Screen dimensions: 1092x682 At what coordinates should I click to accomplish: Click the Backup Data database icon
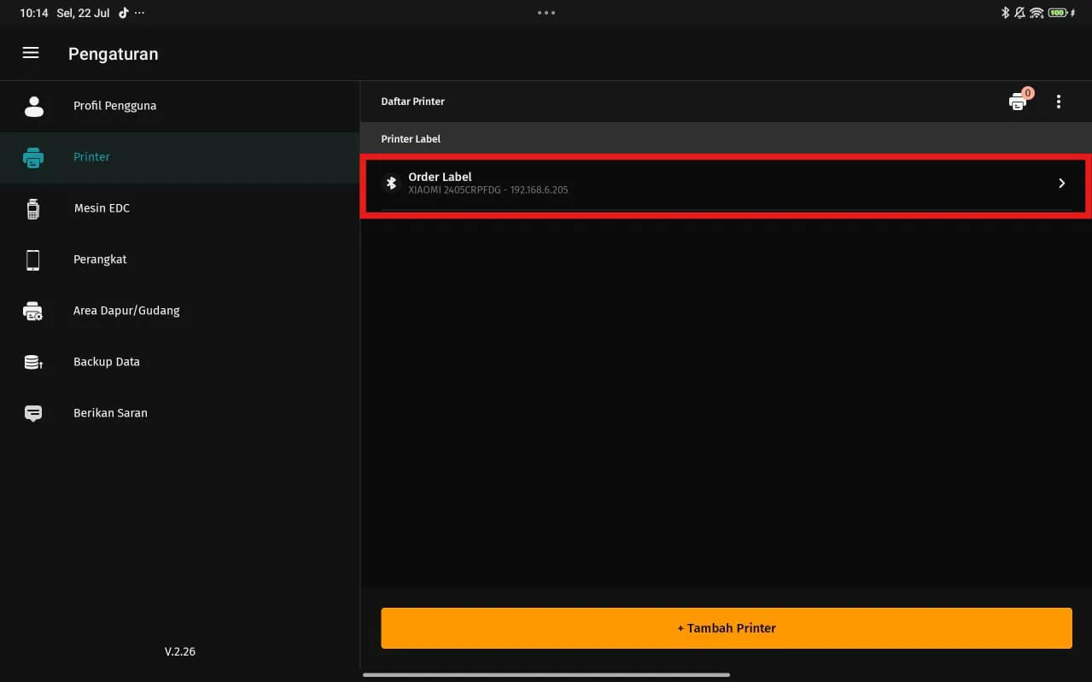[x=33, y=362]
